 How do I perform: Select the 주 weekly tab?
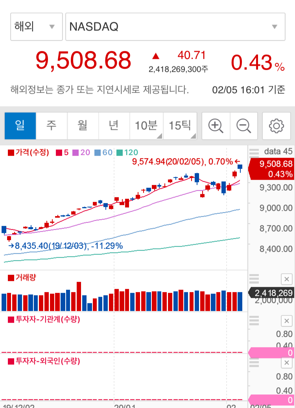coord(52,126)
